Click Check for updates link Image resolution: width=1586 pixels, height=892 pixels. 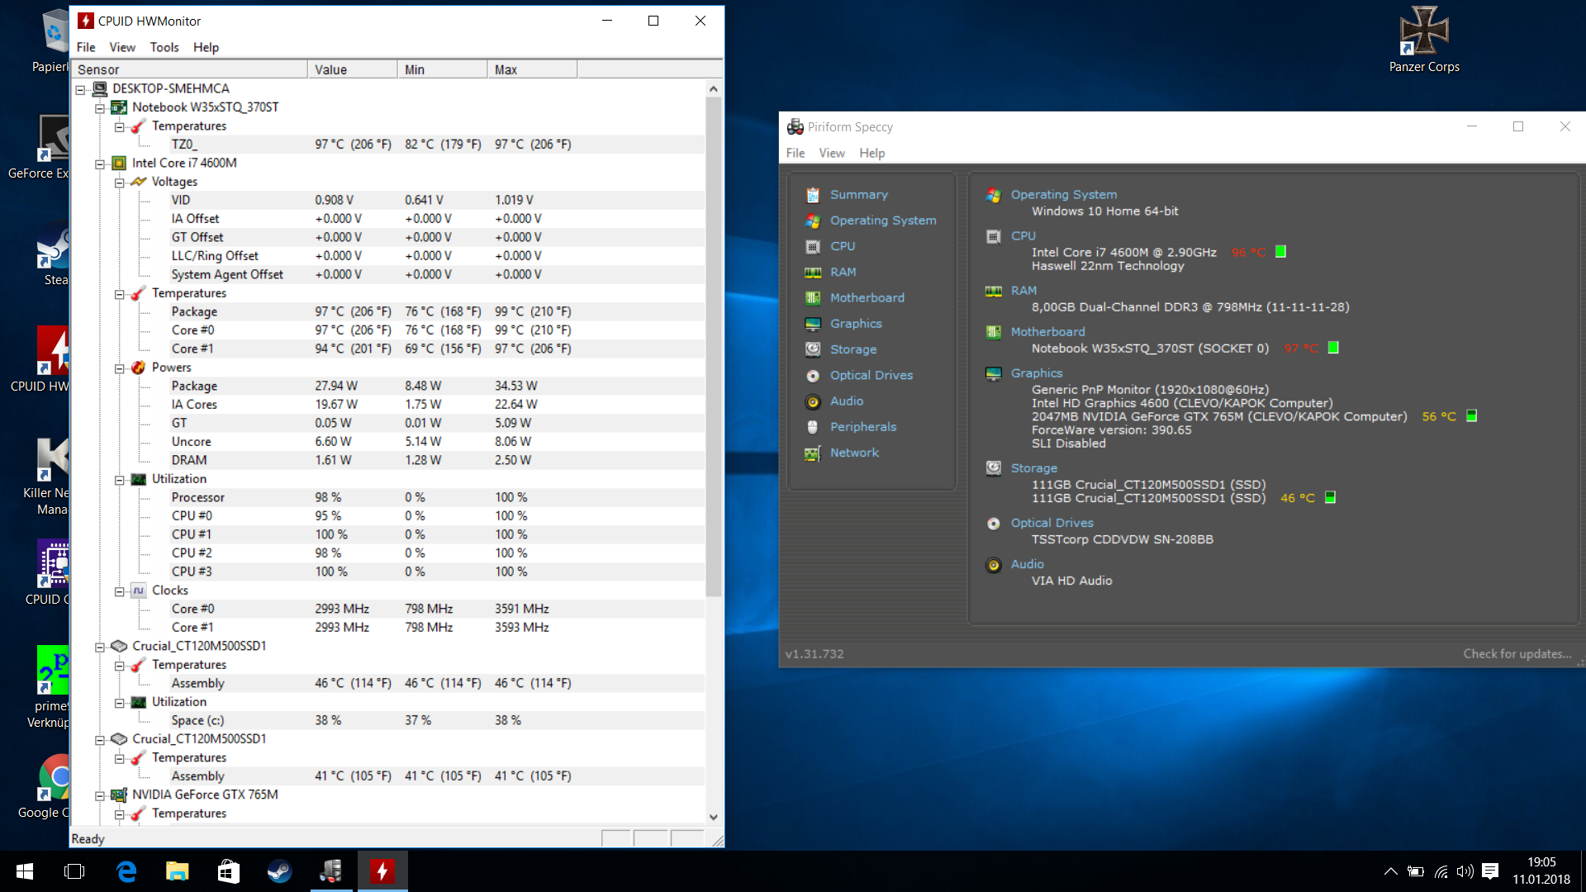coord(1517,653)
